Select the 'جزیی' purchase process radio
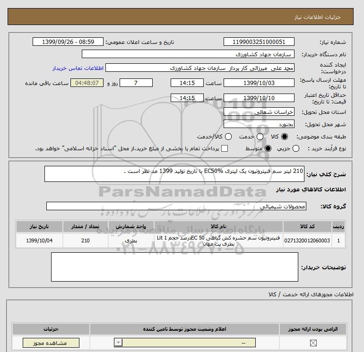The height and width of the screenshot is (352, 364). click(296, 148)
